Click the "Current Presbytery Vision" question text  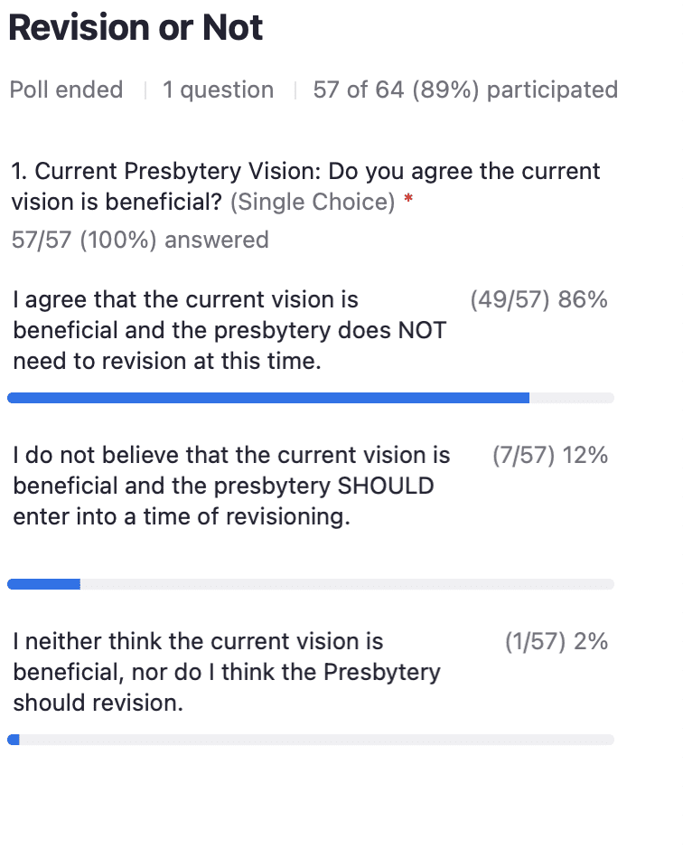pos(305,171)
